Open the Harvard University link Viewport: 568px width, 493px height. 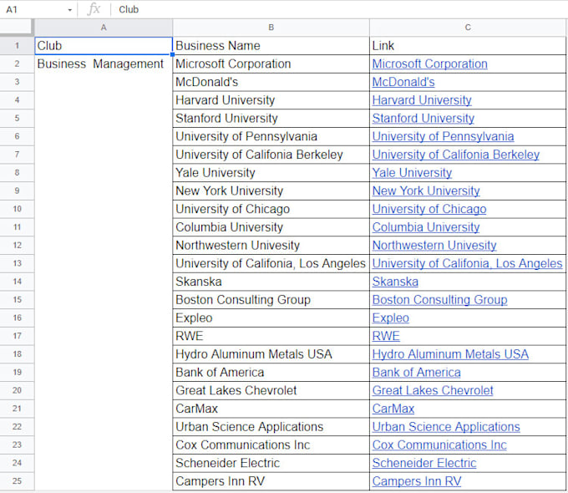[422, 100]
